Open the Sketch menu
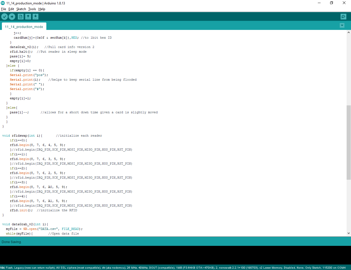Image resolution: width=351 pixels, height=270 pixels. (x=21, y=9)
